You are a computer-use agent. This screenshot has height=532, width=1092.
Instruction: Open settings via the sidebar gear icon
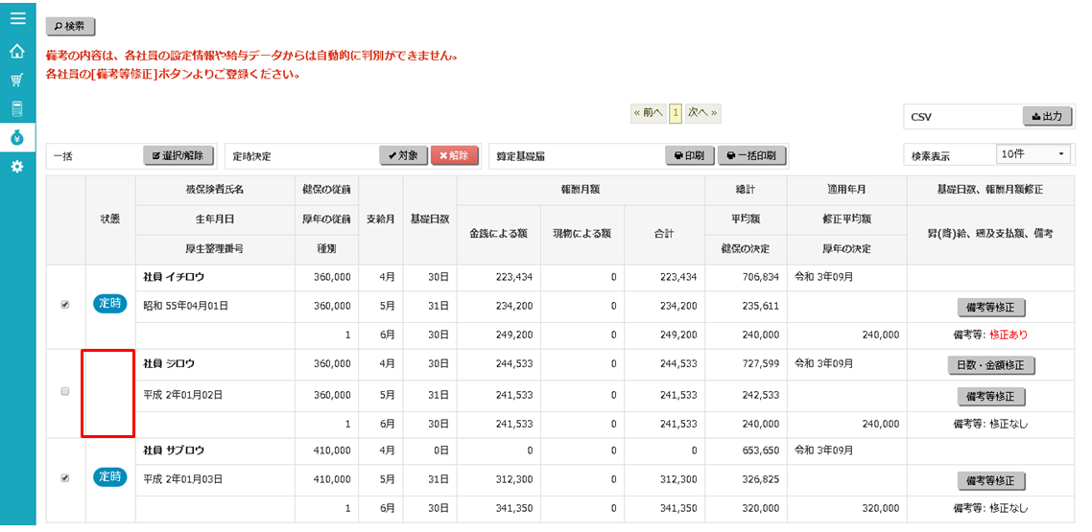click(17, 167)
